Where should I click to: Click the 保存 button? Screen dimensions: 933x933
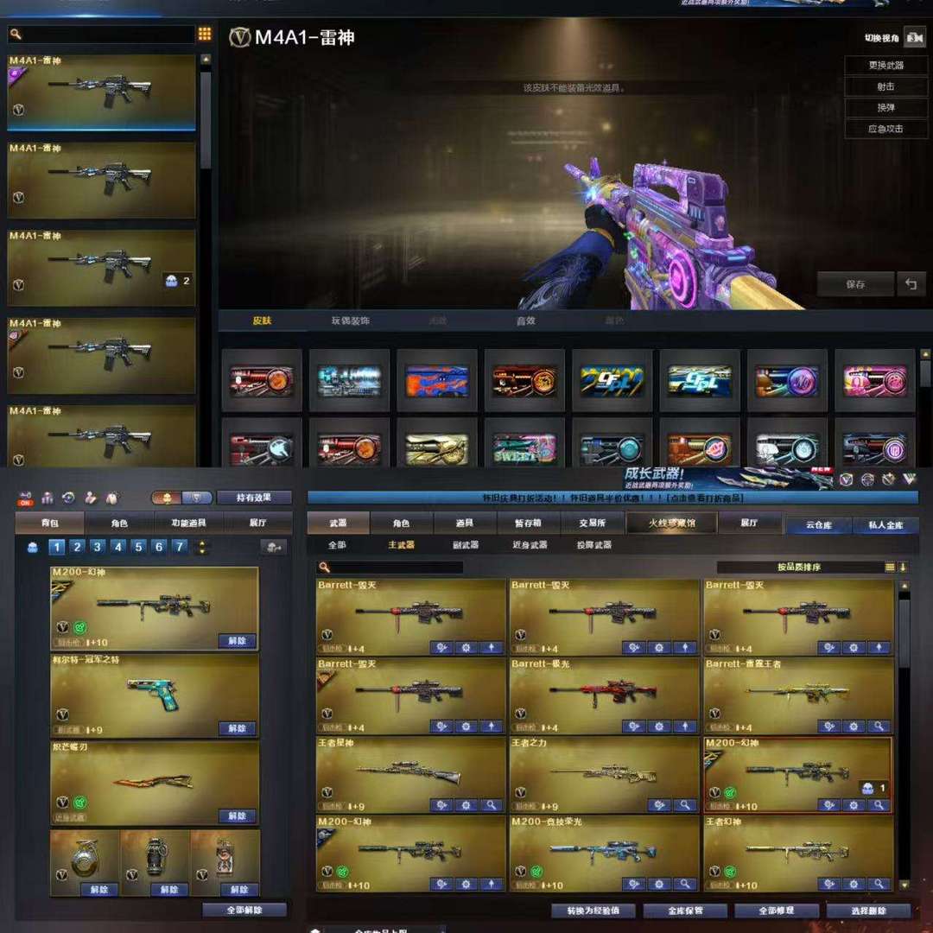pos(855,284)
